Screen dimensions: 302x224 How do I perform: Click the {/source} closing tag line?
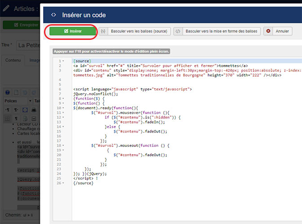(x=83, y=183)
